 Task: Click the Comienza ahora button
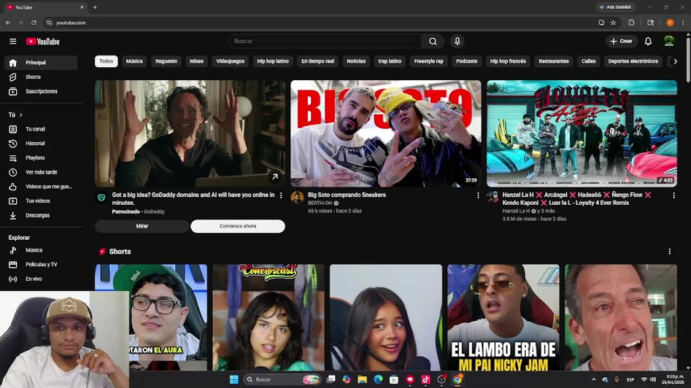[238, 226]
